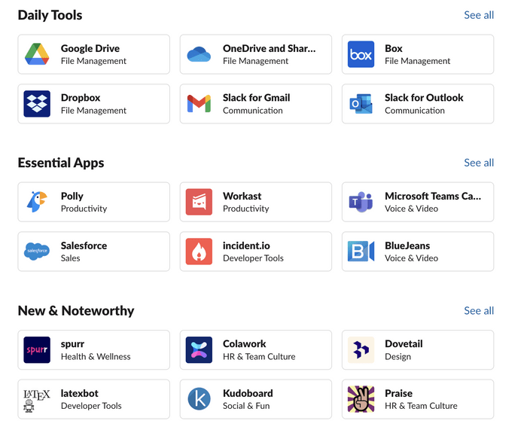Click the Gmail envelope icon
The image size is (527, 439).
199,103
